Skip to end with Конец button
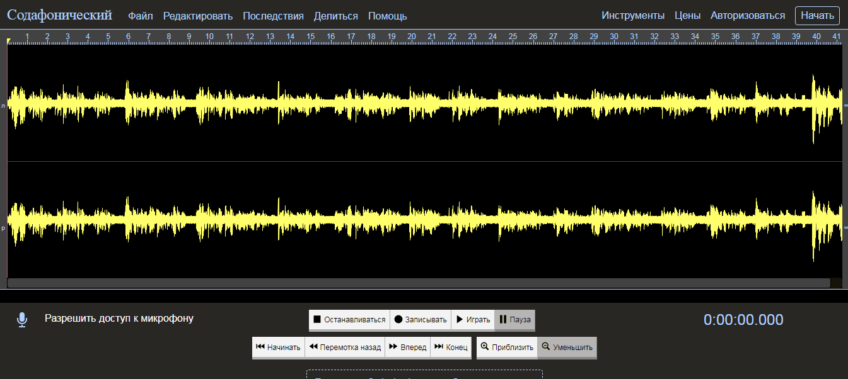Screen dimensions: 848x379 450,347
